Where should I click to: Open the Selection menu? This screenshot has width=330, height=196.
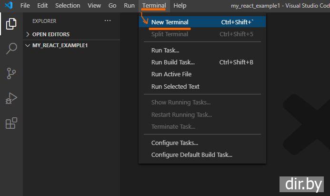coord(68,6)
